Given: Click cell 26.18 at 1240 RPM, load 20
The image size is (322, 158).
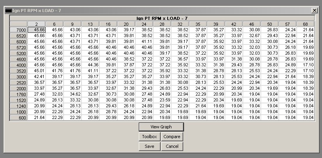Looking at the screenshot, I should click(126, 106).
